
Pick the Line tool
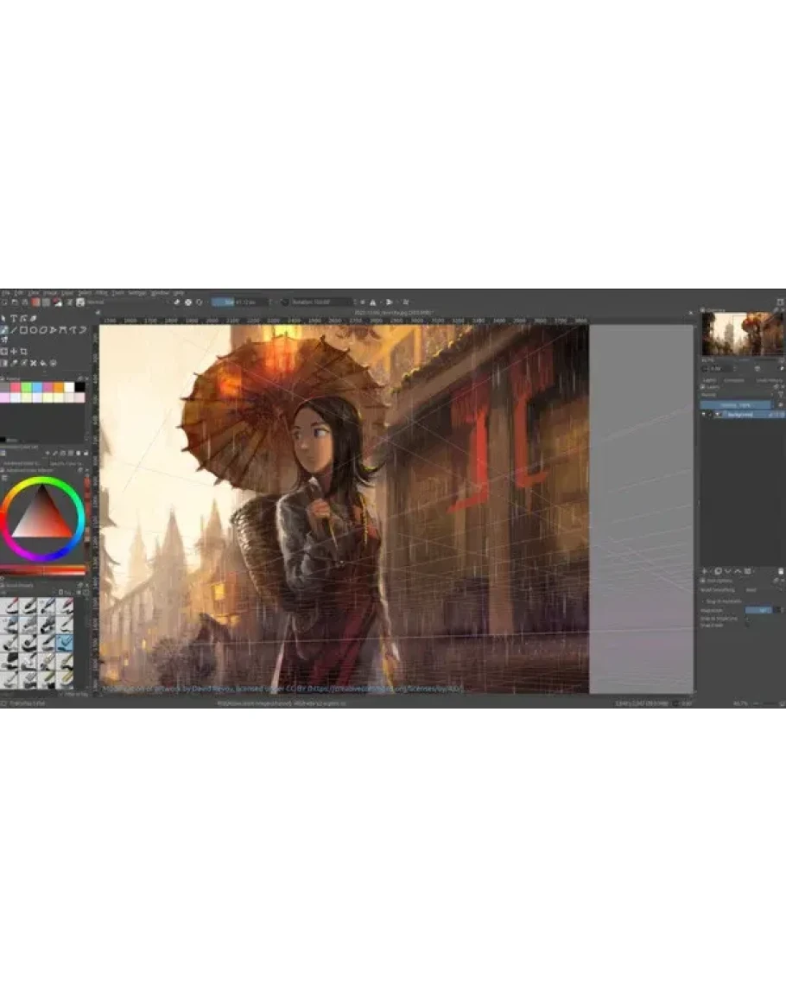tap(15, 330)
